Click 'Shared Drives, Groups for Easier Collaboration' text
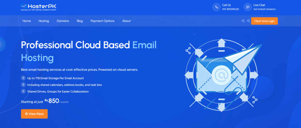 pyautogui.click(x=58, y=91)
